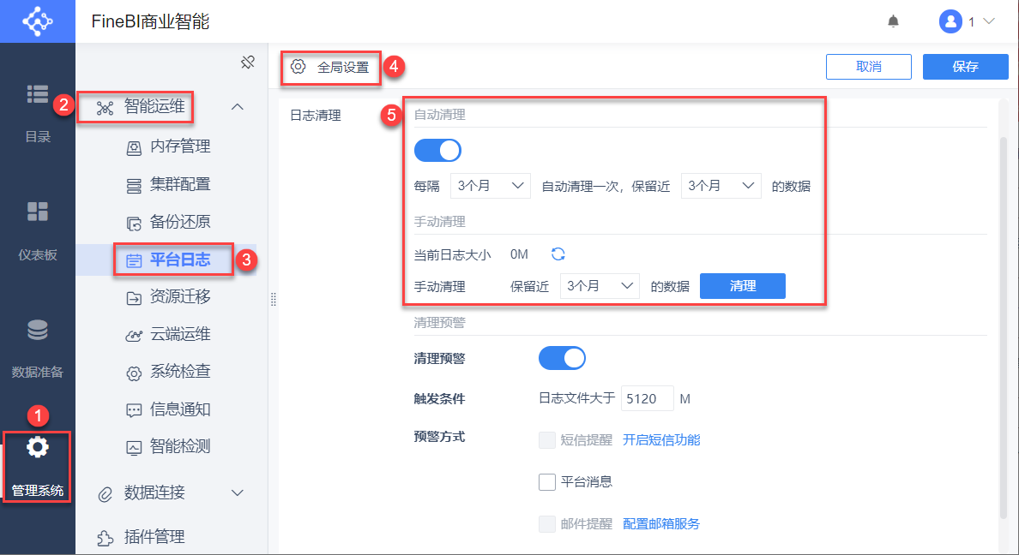Image resolution: width=1019 pixels, height=555 pixels.
Task: Click the 开启短信功能 link
Action: 661,440
